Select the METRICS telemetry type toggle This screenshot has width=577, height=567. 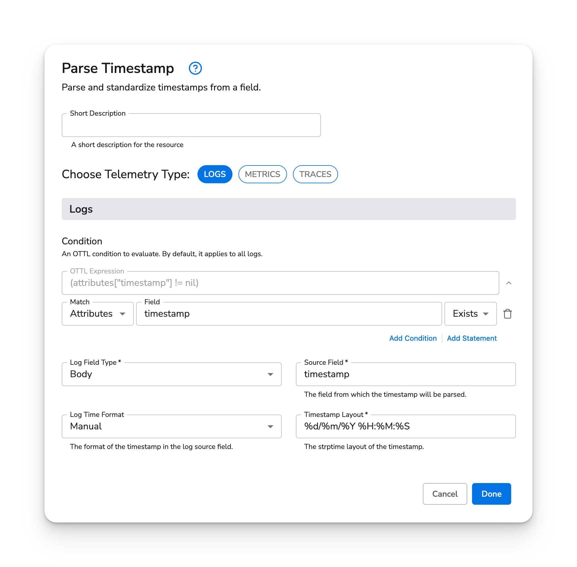click(x=262, y=174)
